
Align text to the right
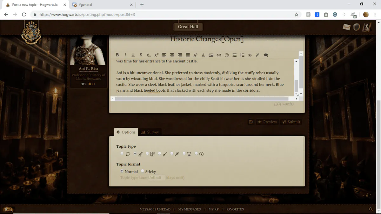180,55
